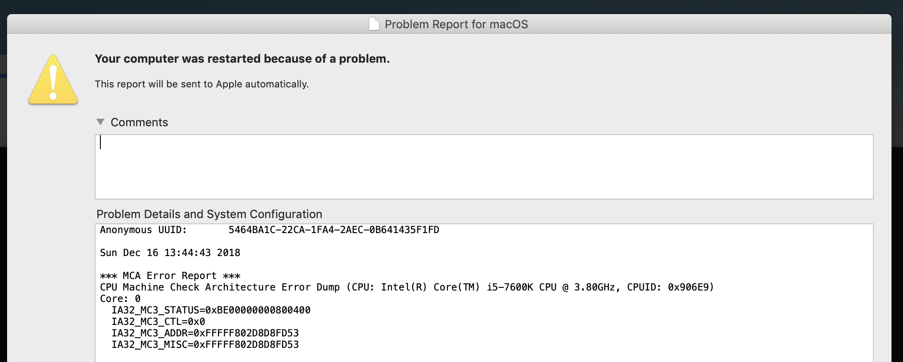Click the IA32_MC3_ADDR line
The width and height of the screenshot is (903, 362).
pyautogui.click(x=205, y=333)
